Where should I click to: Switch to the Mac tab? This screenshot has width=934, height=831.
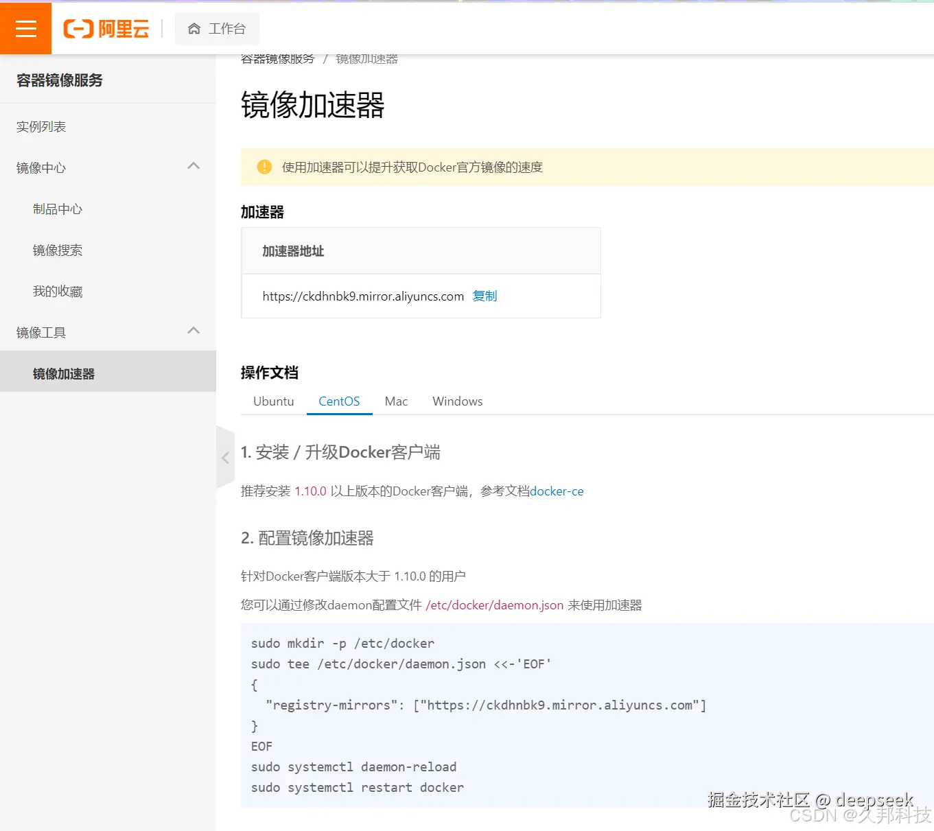coord(396,401)
